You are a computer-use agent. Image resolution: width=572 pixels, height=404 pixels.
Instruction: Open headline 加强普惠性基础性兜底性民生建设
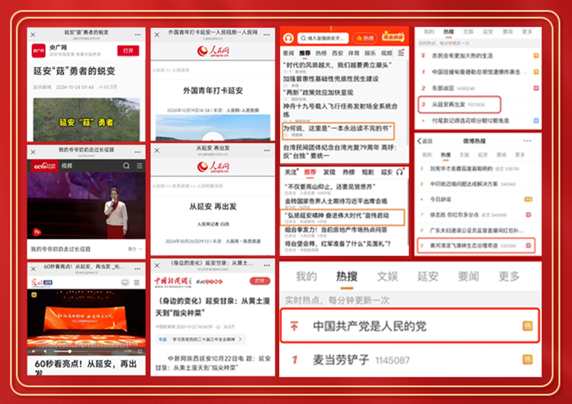pos(331,79)
